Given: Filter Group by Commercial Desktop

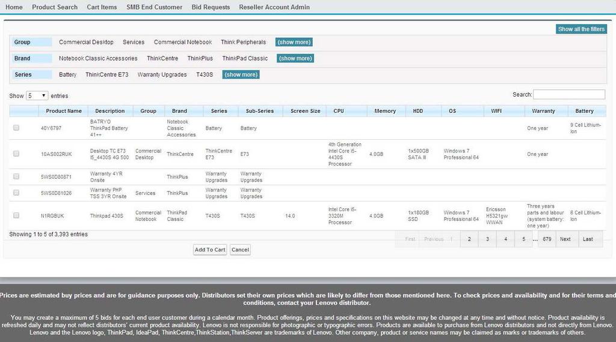Looking at the screenshot, I should pyautogui.click(x=86, y=42).
